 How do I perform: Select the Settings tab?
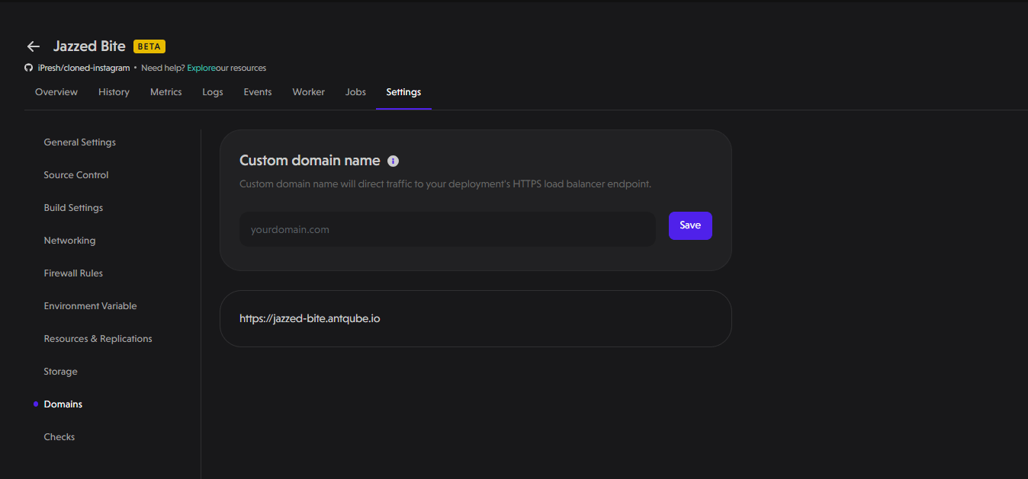pyautogui.click(x=403, y=92)
